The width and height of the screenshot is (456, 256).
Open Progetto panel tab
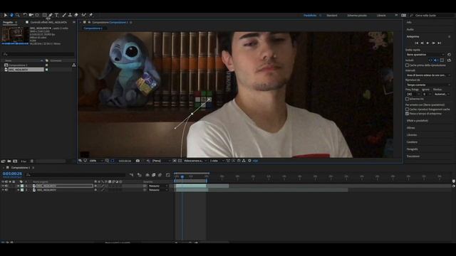(x=8, y=22)
